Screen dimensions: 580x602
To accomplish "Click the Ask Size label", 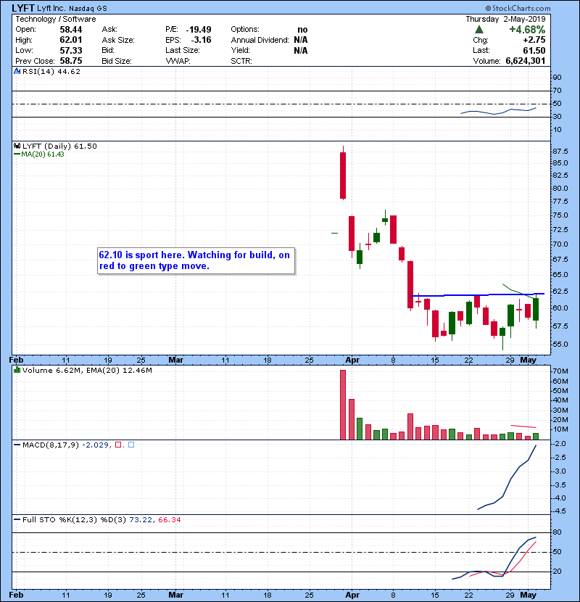I will coord(118,40).
